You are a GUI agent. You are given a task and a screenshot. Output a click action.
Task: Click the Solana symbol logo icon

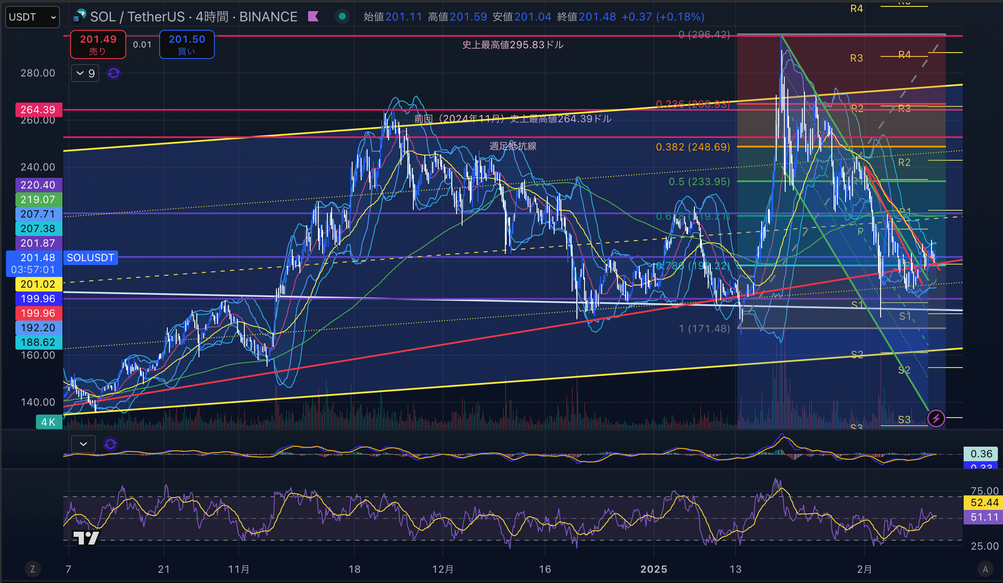click(x=79, y=16)
